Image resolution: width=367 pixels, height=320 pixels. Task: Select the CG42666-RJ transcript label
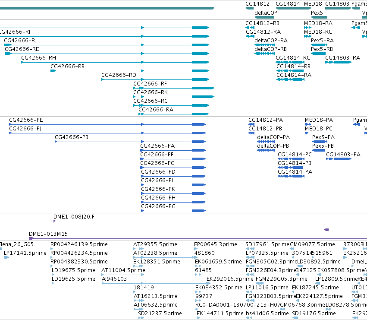coord(20,41)
